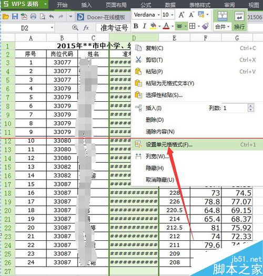Toggle Bold formatting in mini toolbar
The image size is (263, 276).
pos(136,26)
